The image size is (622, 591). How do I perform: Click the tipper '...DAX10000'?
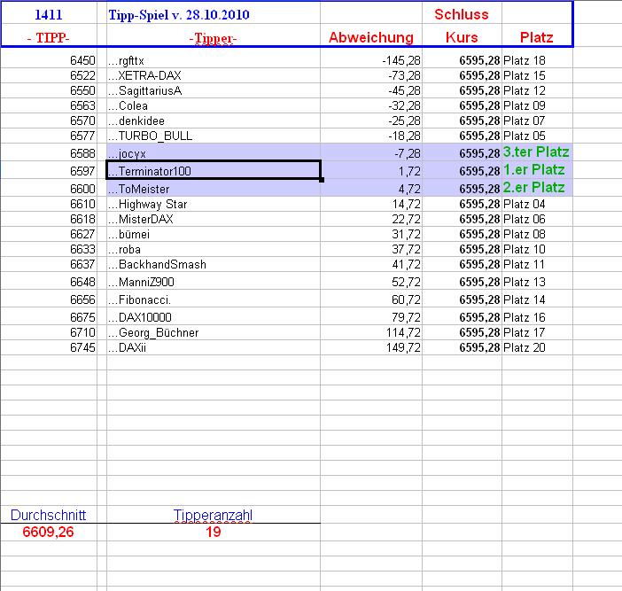pyautogui.click(x=140, y=317)
